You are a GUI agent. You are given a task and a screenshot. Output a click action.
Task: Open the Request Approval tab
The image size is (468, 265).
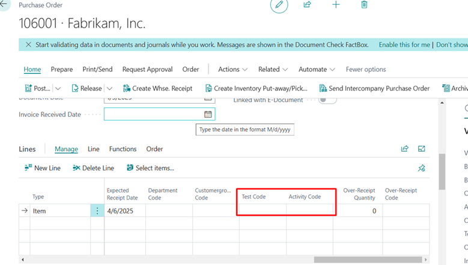tap(147, 70)
